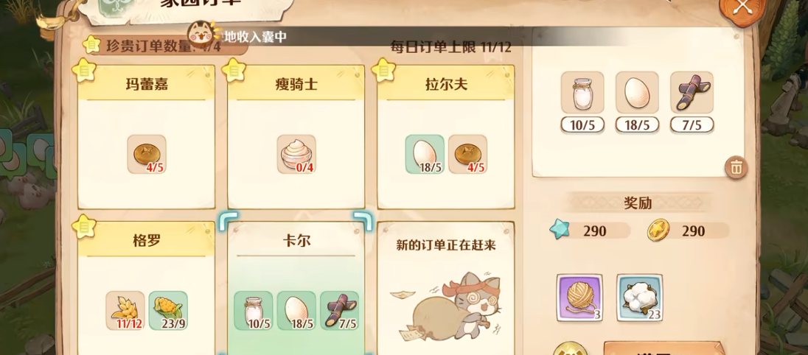This screenshot has height=355, width=808.
Task: Tap the egg icon in order details
Action: coord(637,93)
